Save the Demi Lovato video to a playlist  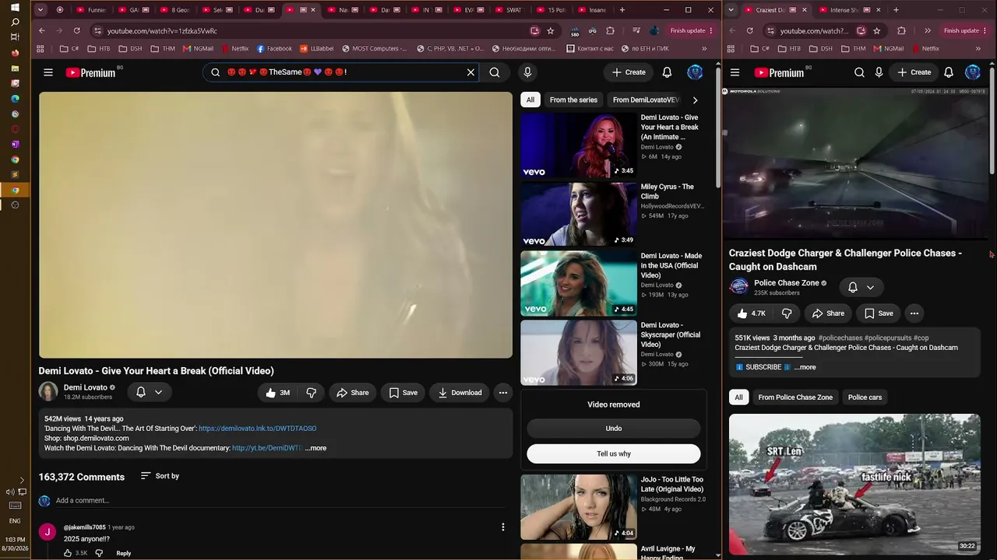click(x=403, y=393)
